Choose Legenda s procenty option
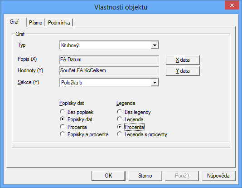 (142, 134)
